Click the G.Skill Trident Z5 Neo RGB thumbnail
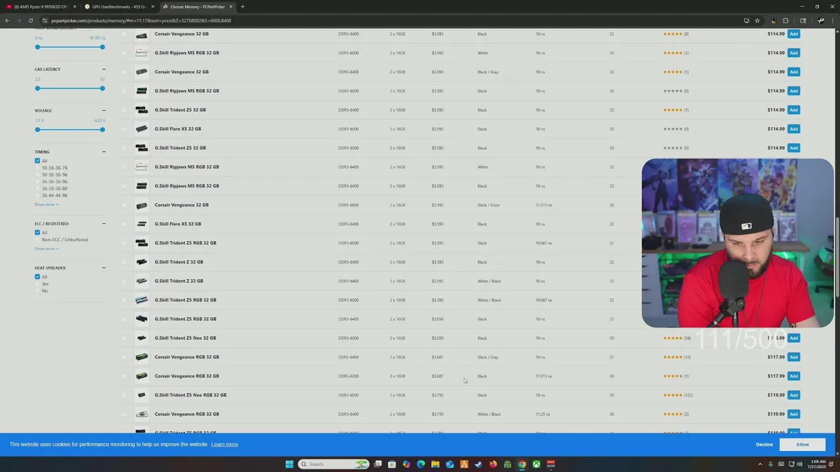 point(141,395)
